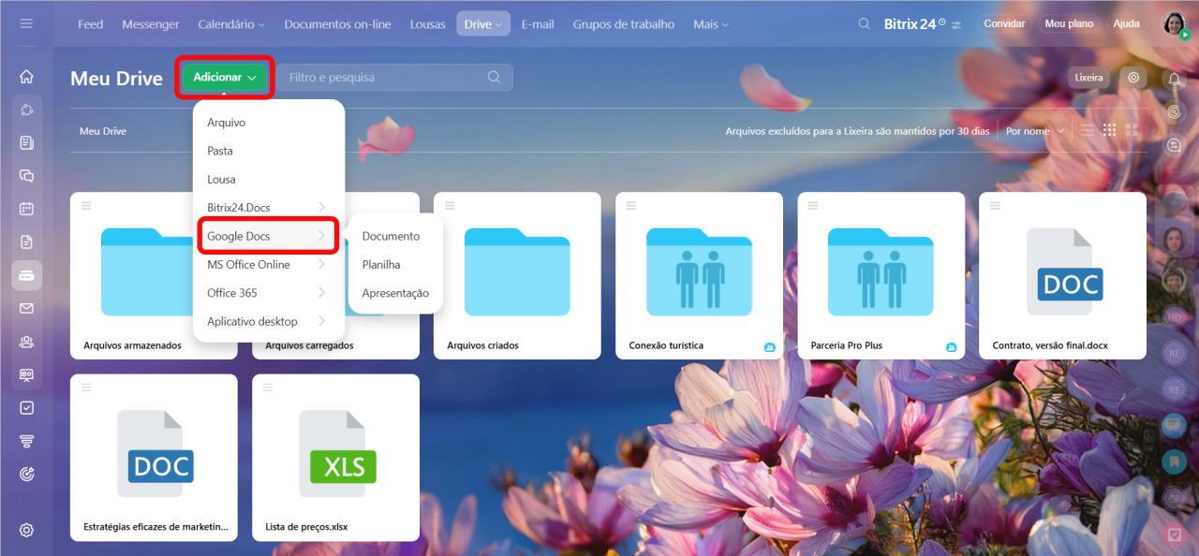Open the chat bubbles icon in the sidebar
Image resolution: width=1199 pixels, height=556 pixels.
(x=26, y=176)
